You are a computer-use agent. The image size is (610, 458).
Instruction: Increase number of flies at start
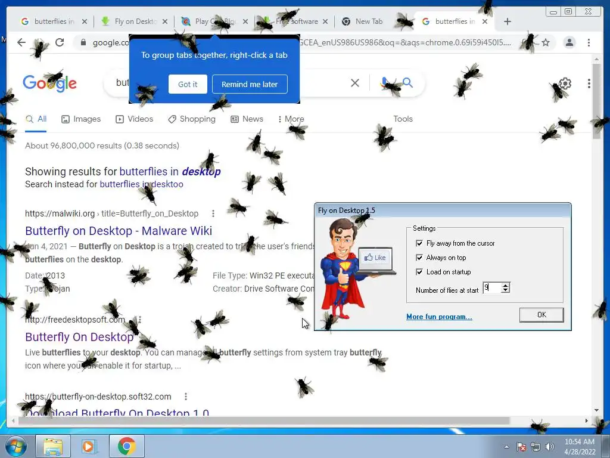tap(505, 286)
